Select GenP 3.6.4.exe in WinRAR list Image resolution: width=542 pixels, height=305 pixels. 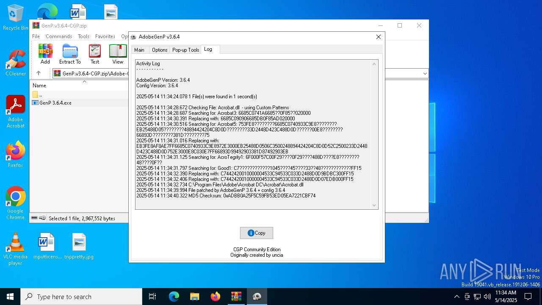click(55, 103)
